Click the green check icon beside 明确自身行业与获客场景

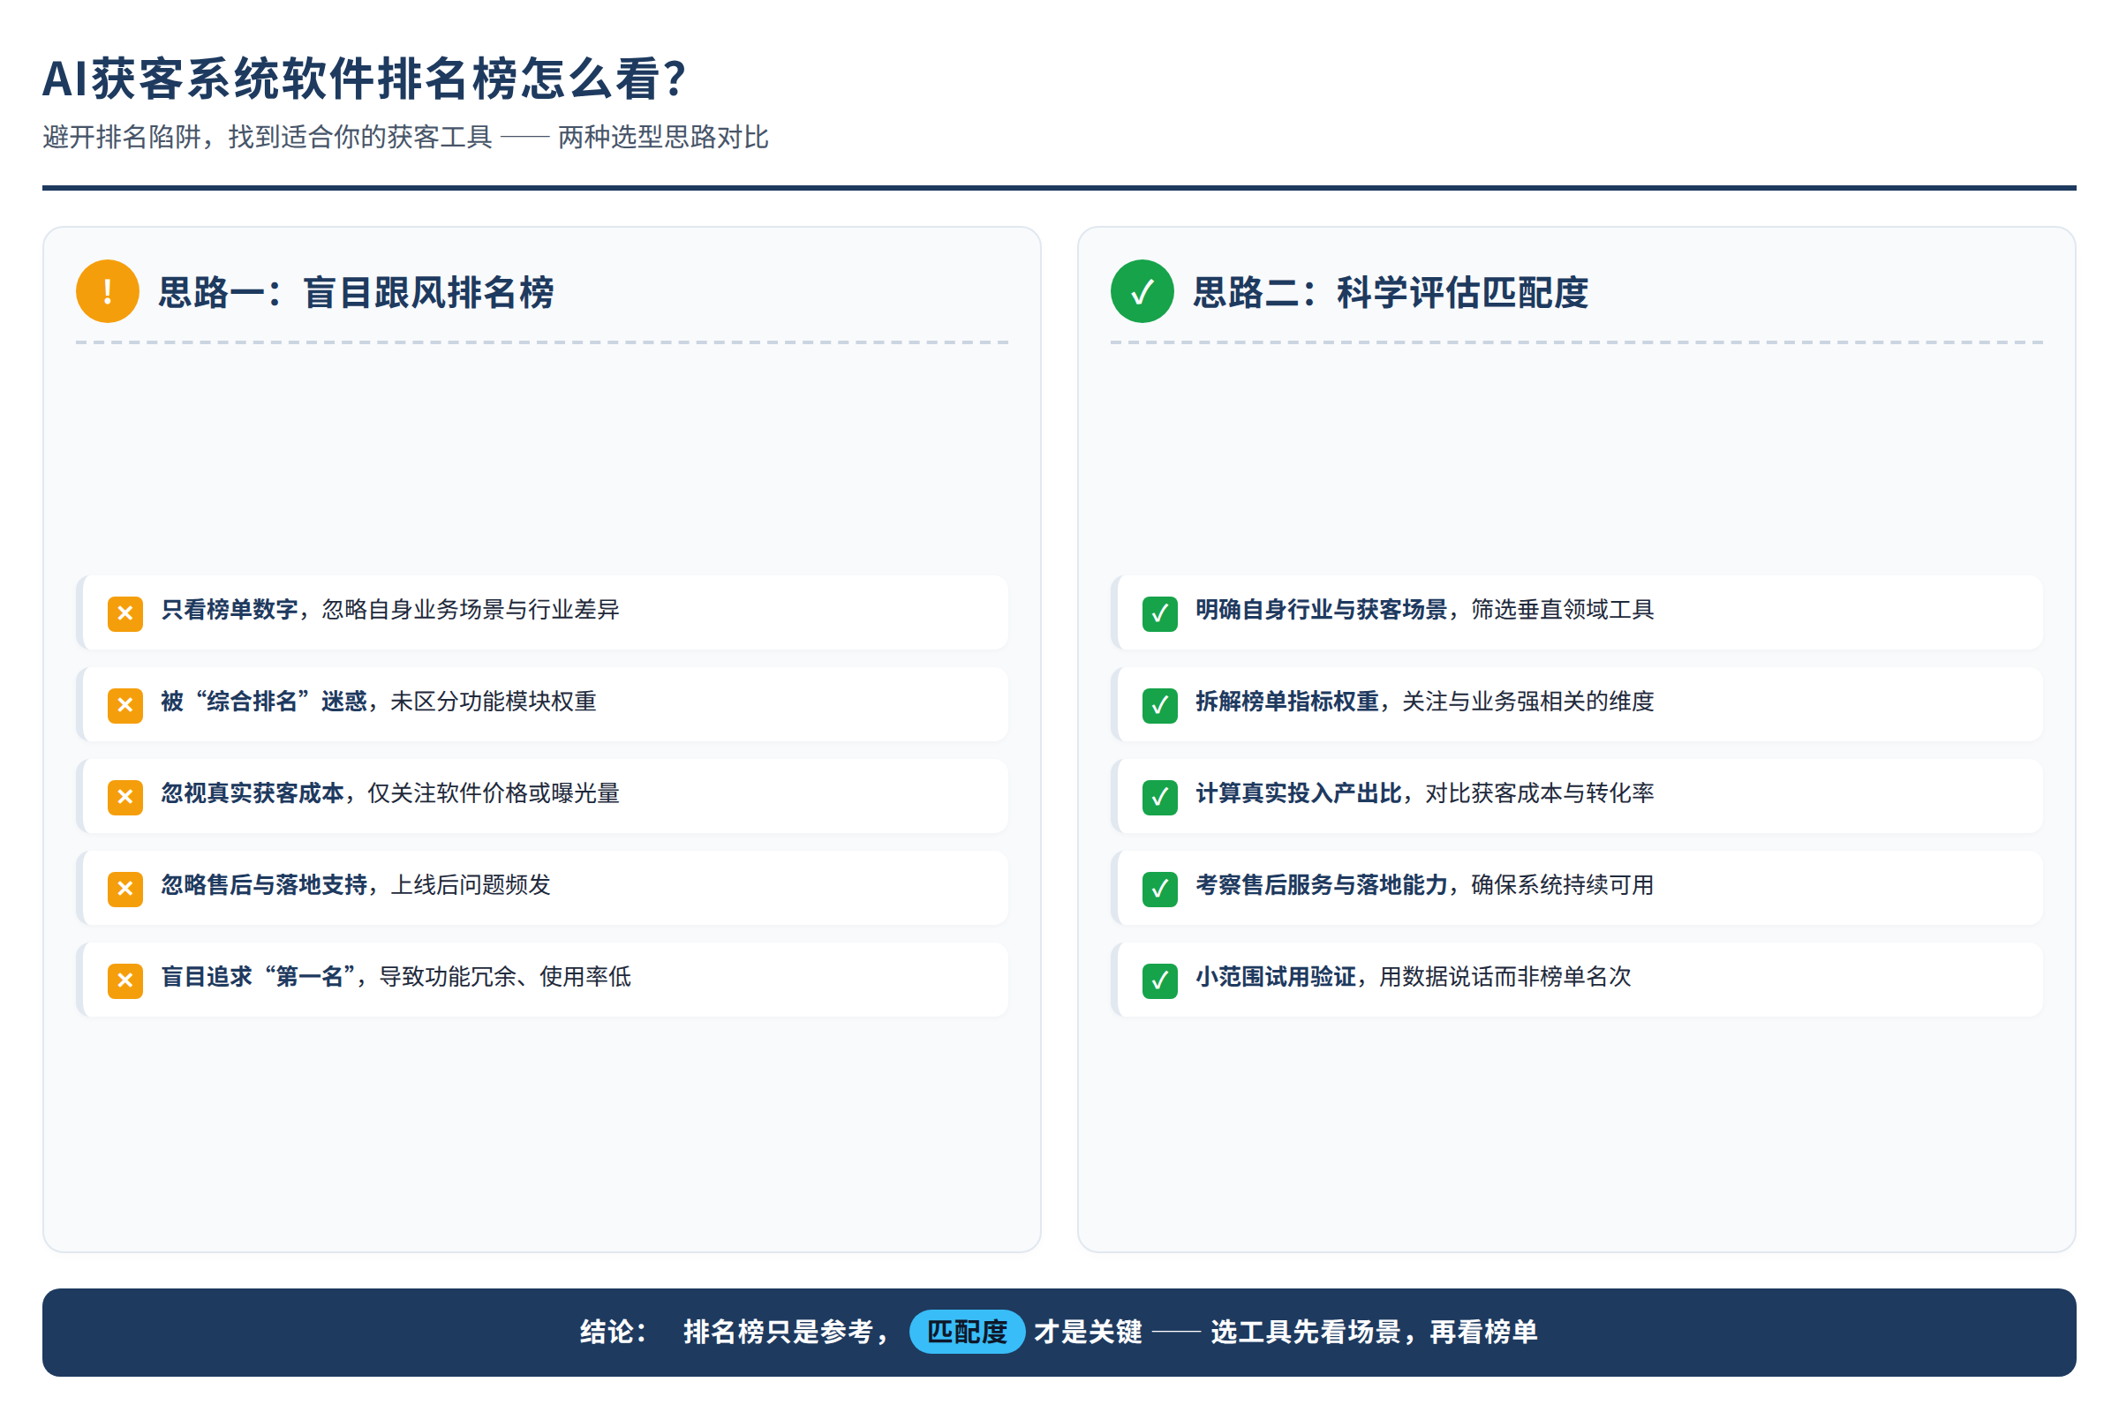pos(1159,613)
